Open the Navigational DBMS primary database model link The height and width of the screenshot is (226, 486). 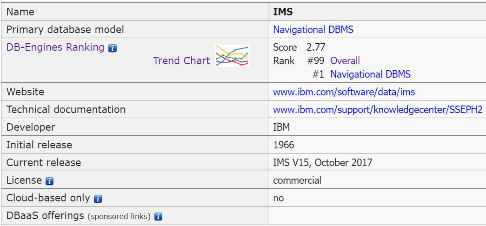[x=313, y=29]
